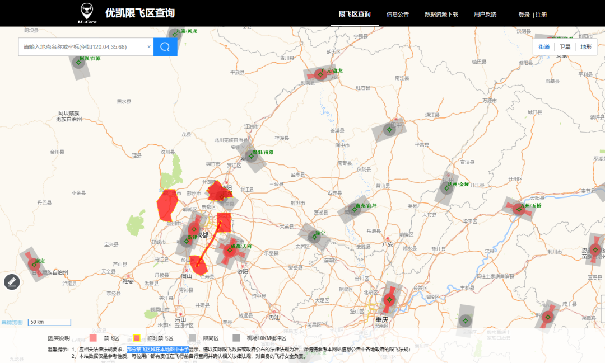Select the 南充/高坪 airport marker

tap(353, 209)
